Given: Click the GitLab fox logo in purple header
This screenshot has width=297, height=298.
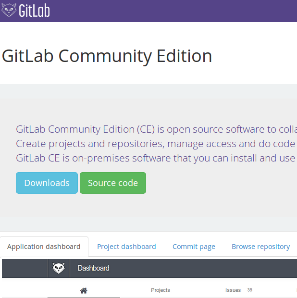Looking at the screenshot, I should point(9,10).
